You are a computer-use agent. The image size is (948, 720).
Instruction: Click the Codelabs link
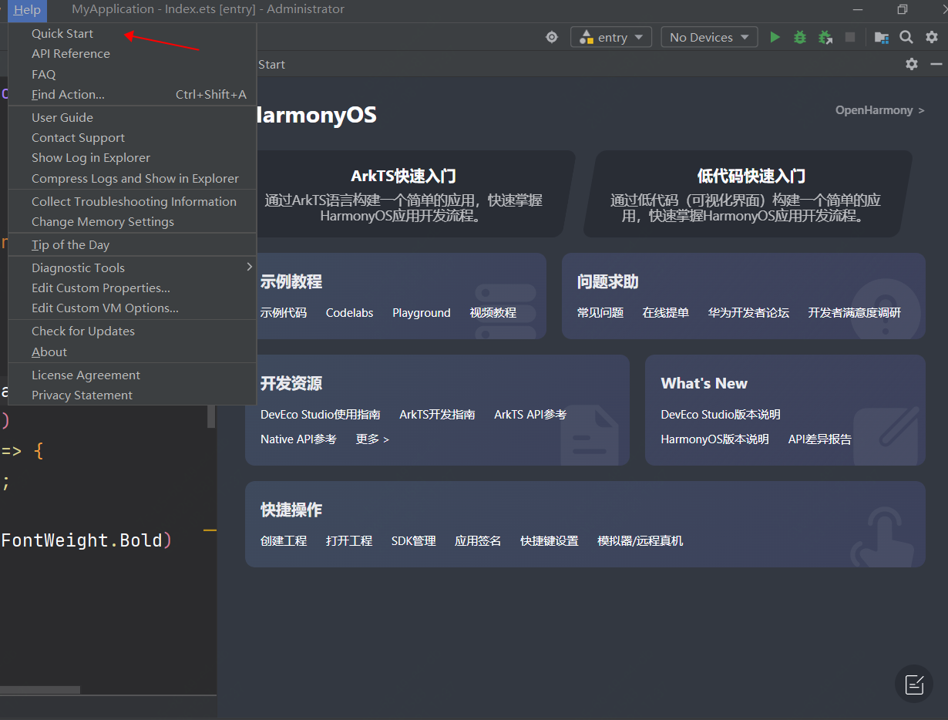click(x=349, y=313)
